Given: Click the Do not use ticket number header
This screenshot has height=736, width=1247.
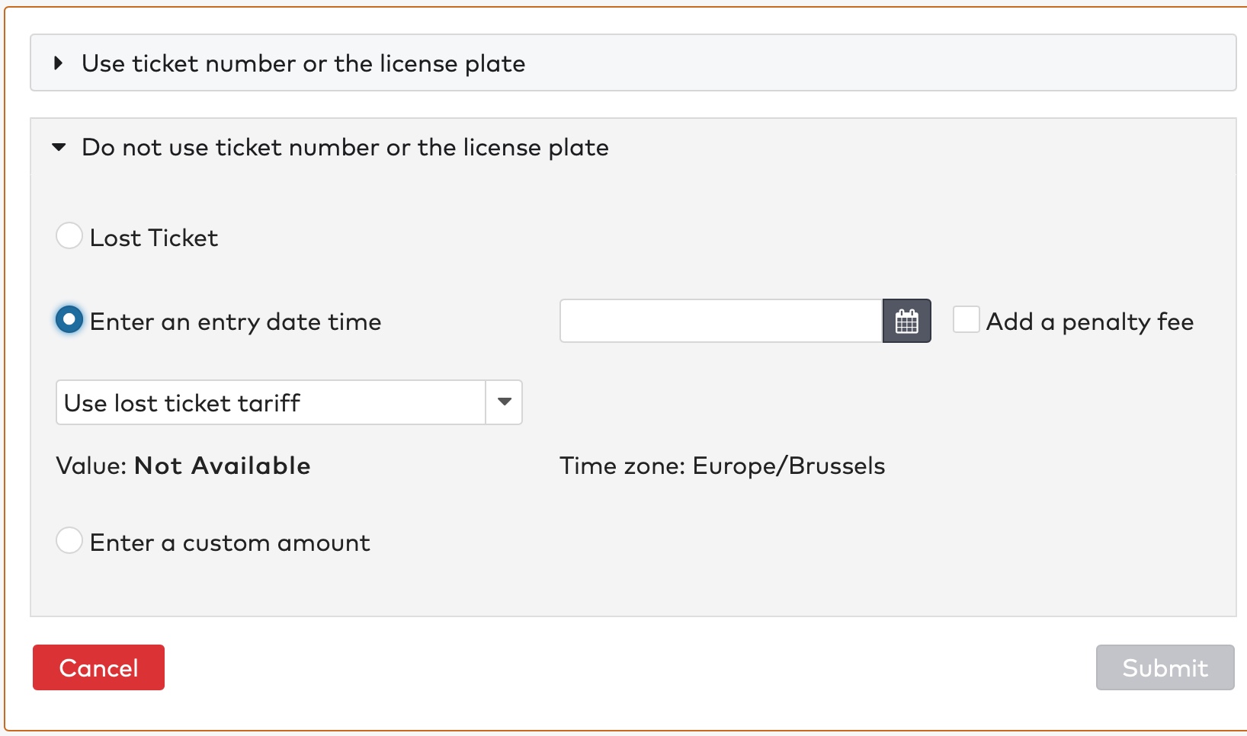Looking at the screenshot, I should click(x=344, y=148).
